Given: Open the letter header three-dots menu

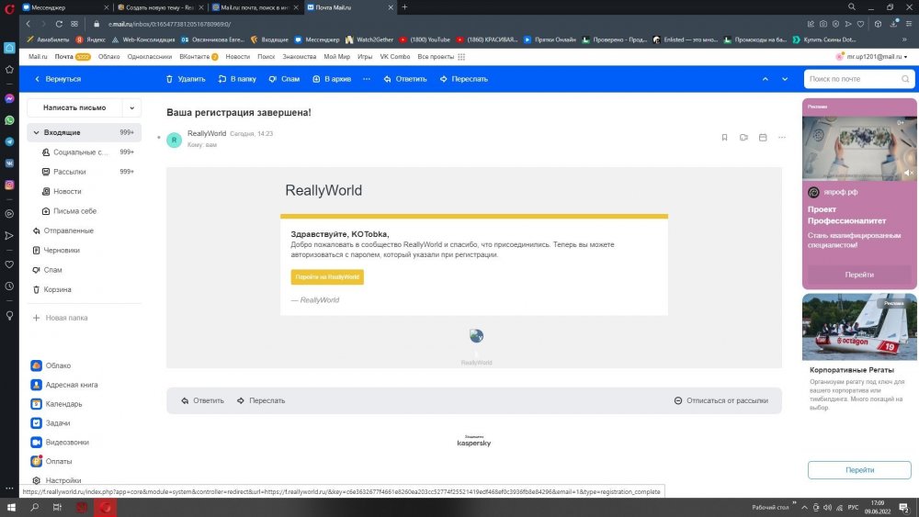Looking at the screenshot, I should coord(782,138).
